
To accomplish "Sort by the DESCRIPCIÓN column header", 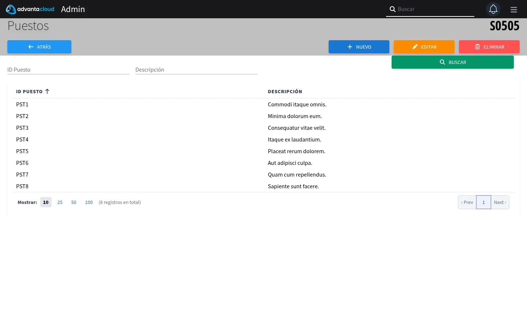I will click(285, 91).
